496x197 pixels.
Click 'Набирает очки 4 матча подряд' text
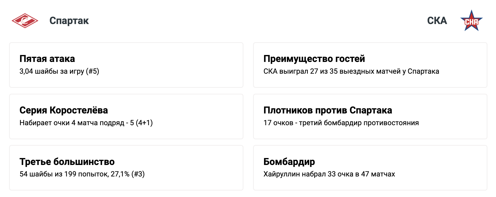click(x=72, y=123)
